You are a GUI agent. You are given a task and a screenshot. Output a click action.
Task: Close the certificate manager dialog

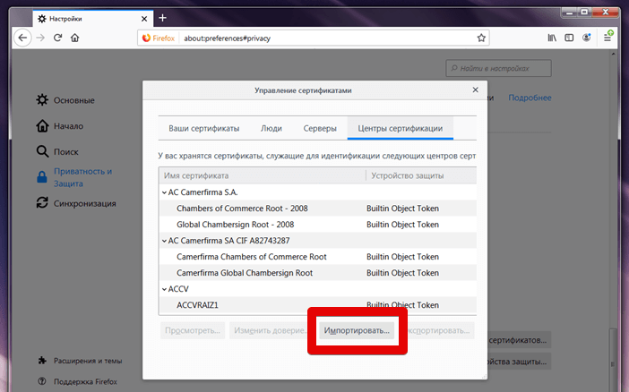point(476,89)
